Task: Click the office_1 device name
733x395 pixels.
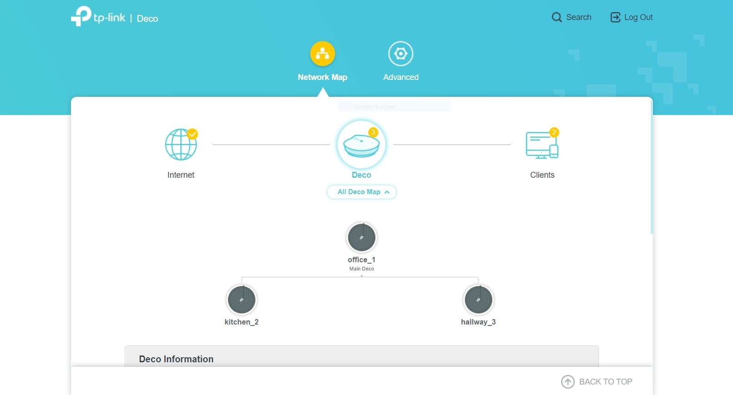Action: (x=361, y=260)
